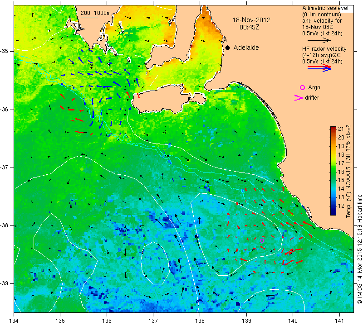This screenshot has width=363, height=326.
Task: Click the Adelaide city marker dot
Action: pos(228,48)
